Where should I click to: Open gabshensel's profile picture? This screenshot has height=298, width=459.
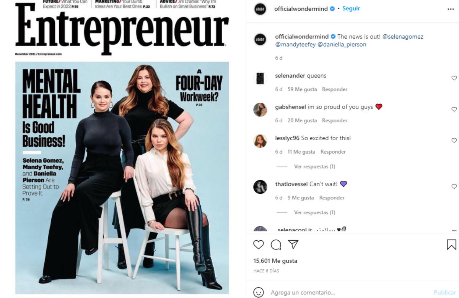pyautogui.click(x=260, y=110)
